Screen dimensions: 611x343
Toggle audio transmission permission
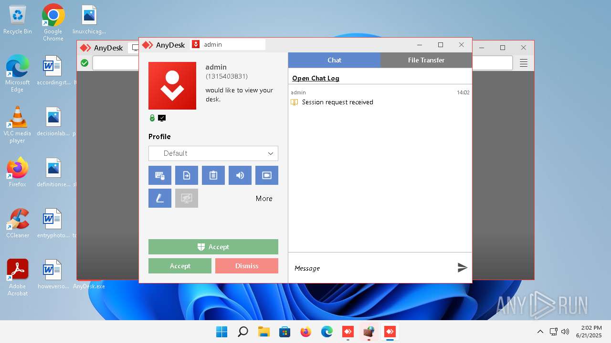pos(240,175)
